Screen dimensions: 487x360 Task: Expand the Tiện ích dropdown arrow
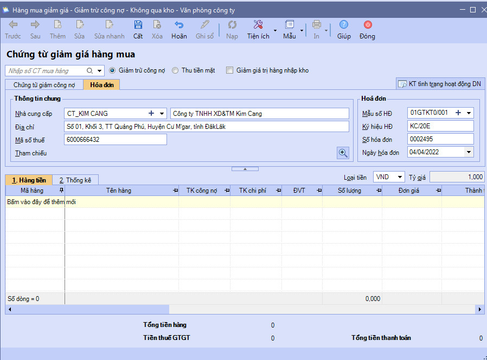point(275,30)
